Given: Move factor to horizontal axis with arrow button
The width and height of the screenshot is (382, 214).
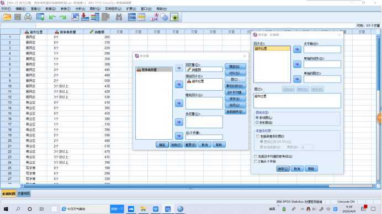Looking at the screenshot, I should pos(297,50).
